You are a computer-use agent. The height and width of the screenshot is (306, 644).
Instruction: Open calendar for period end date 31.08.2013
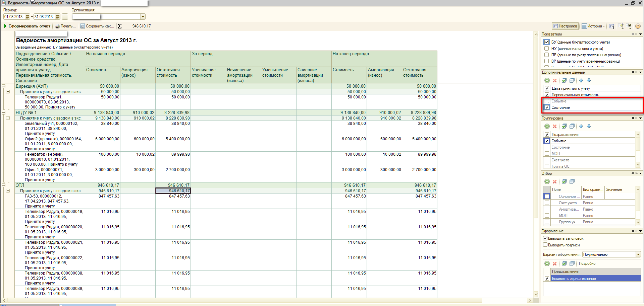pos(58,17)
